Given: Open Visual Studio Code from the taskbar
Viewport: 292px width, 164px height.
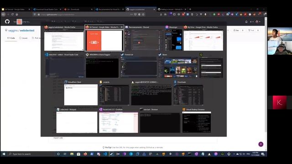Looking at the screenshot, I should [105, 154].
